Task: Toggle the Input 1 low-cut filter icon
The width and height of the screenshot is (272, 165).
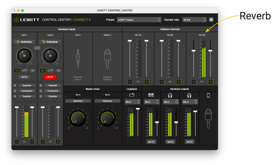Action: (24, 71)
